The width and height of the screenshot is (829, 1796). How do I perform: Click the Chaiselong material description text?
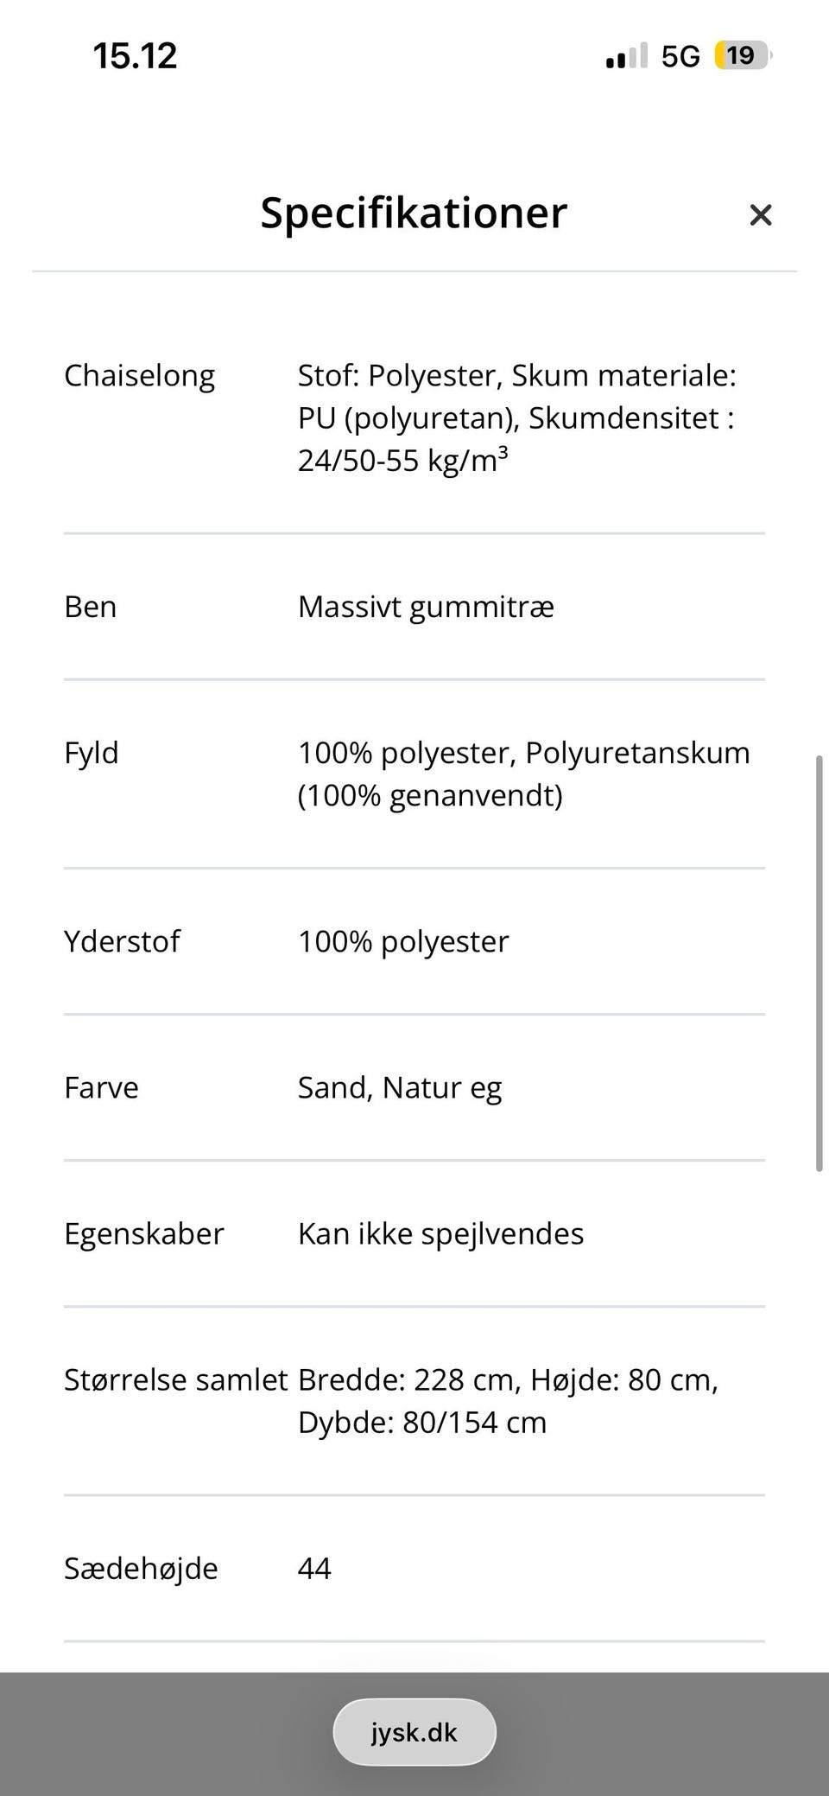[x=516, y=417]
